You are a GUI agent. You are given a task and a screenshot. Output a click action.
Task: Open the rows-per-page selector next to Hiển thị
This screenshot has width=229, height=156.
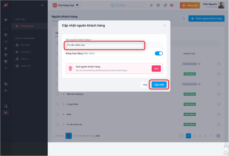click(69, 136)
